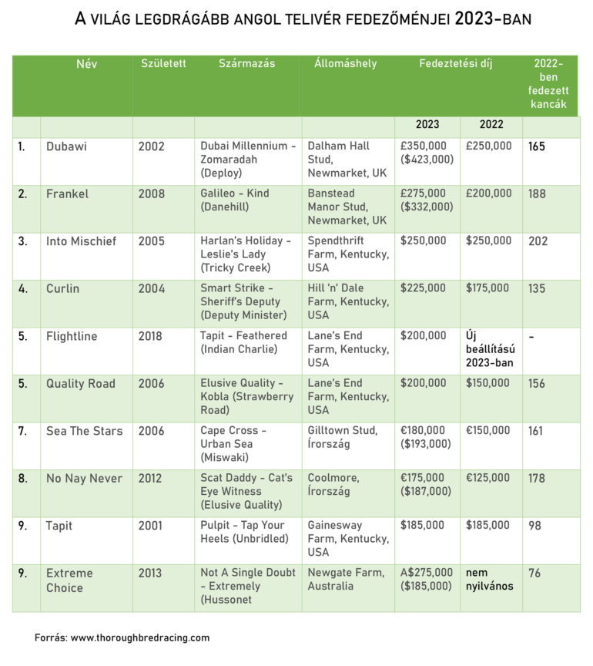Click the Új beállítású 2023-ban cell
The width and height of the screenshot is (593, 666).
point(491,349)
